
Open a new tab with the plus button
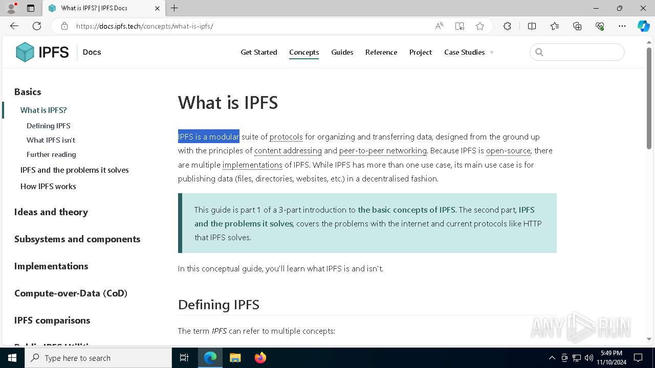pos(174,8)
